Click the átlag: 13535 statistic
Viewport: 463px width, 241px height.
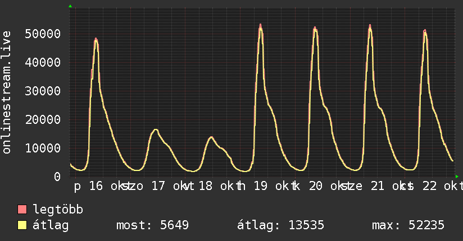click(x=280, y=225)
